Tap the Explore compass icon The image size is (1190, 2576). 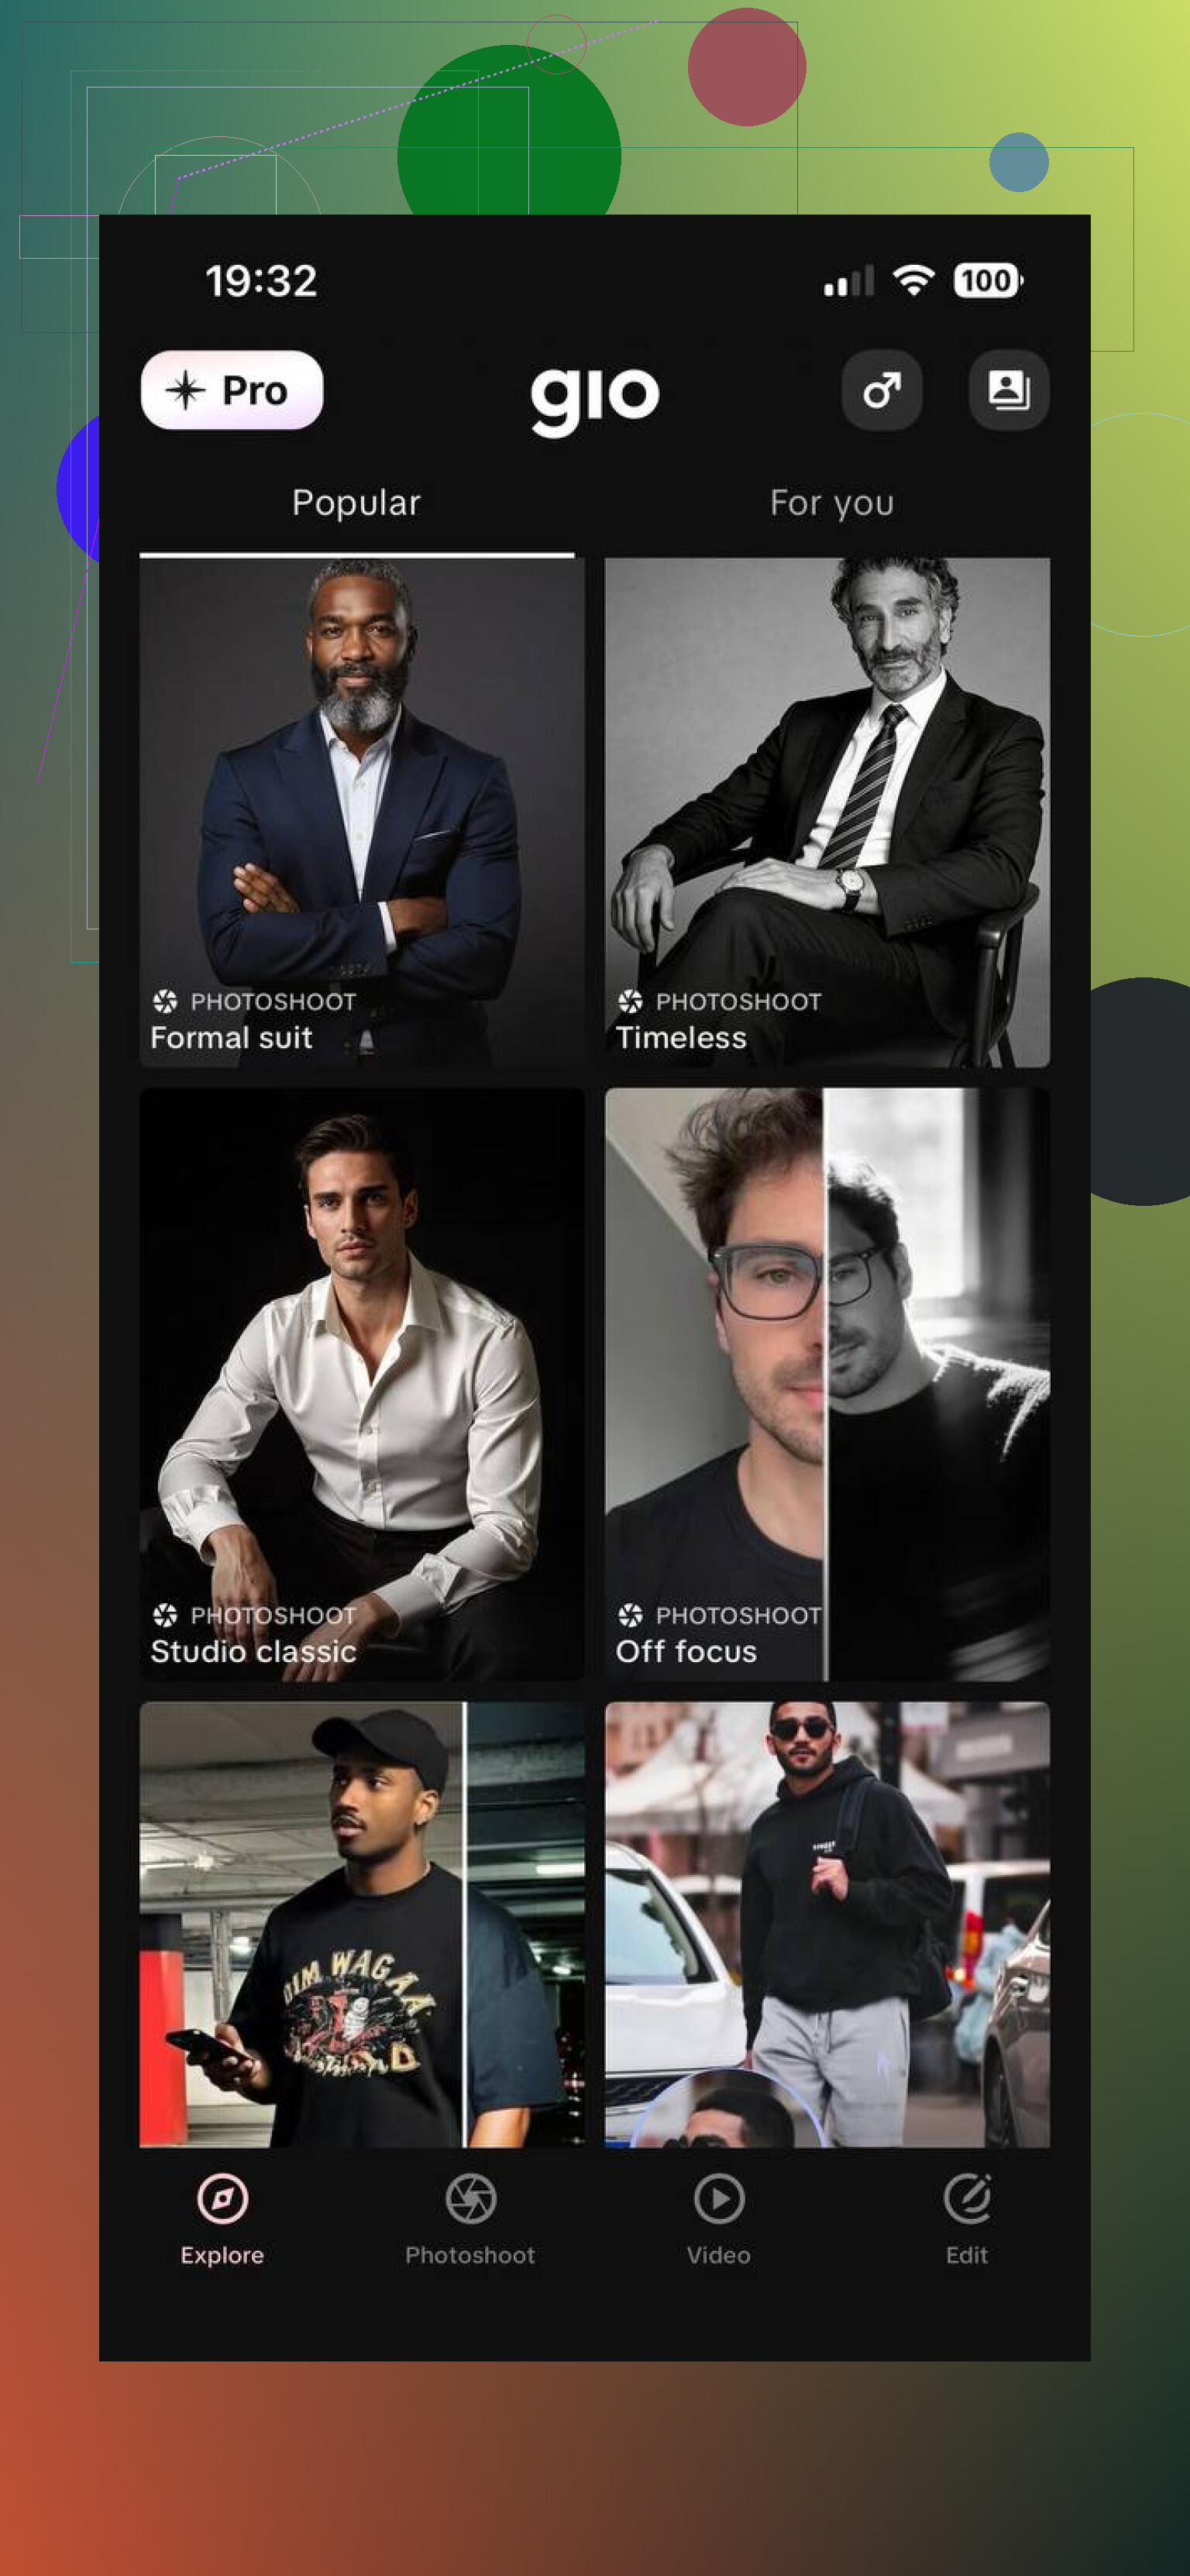[x=222, y=2199]
